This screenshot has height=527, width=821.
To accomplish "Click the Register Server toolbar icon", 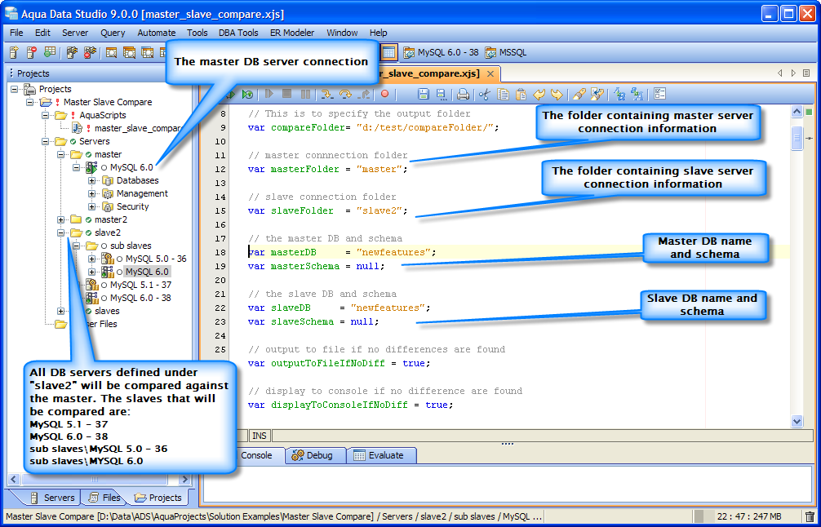I will pos(14,52).
